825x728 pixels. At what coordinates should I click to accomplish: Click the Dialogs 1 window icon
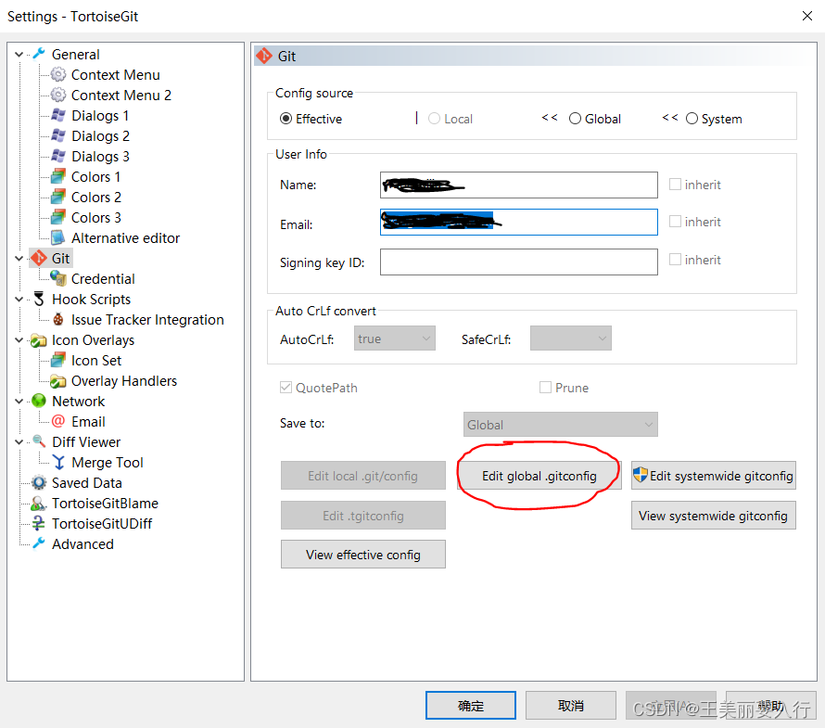click(x=58, y=115)
